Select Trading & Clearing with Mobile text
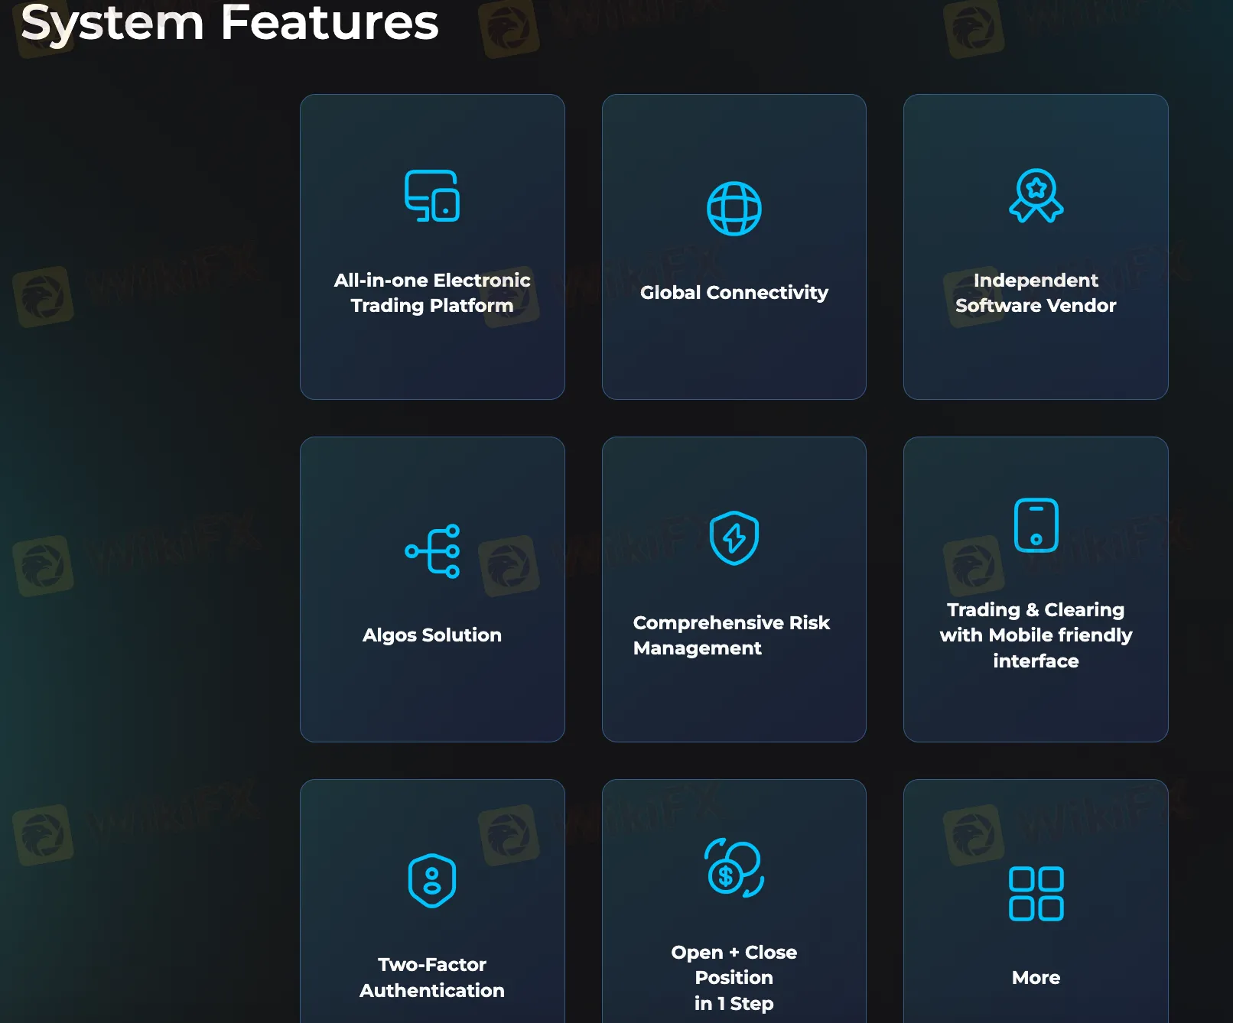 pyautogui.click(x=1036, y=635)
